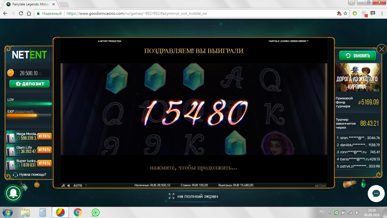The width and height of the screenshot is (387, 218).
Task: Play Glam Life via its ИГРАТЬ button
Action: click(x=44, y=150)
